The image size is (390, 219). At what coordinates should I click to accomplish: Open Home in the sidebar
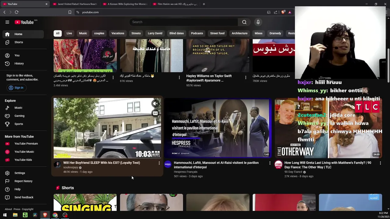click(x=24, y=34)
